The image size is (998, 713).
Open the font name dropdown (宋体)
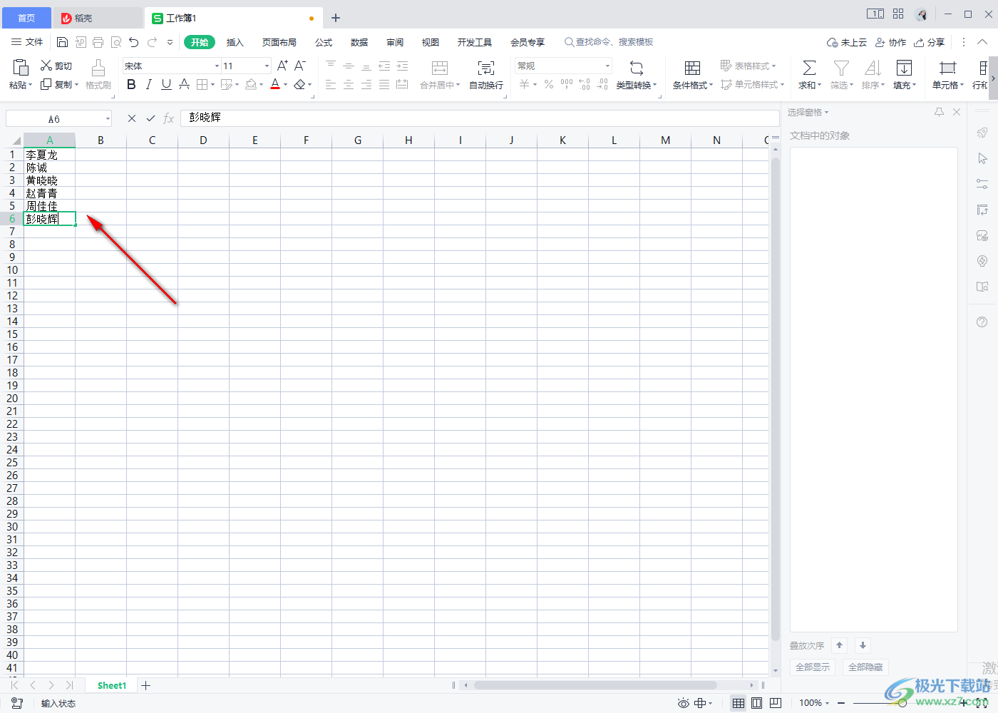(x=217, y=66)
